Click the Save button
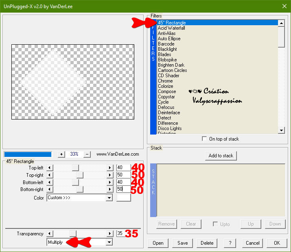Screen dimensions: 291x252 (182, 243)
